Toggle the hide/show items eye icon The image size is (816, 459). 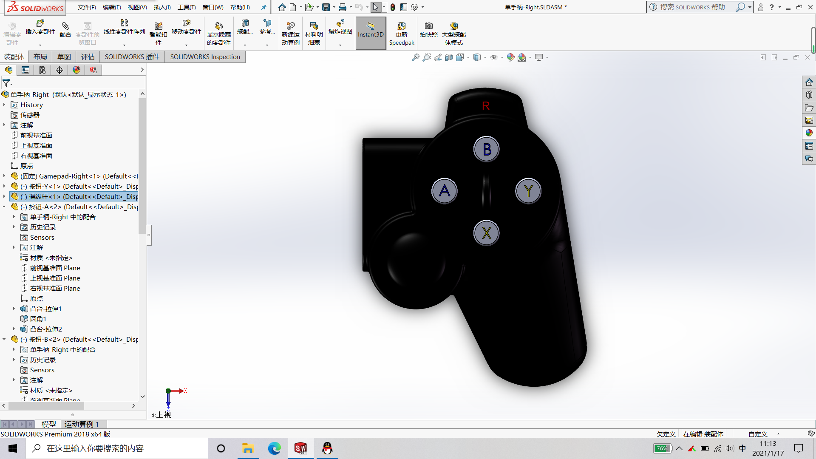tap(493, 57)
